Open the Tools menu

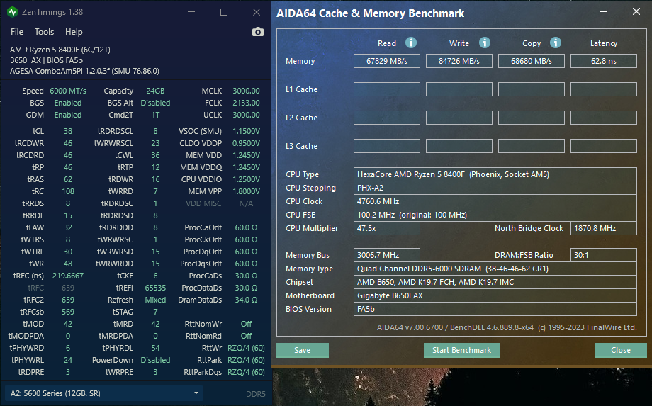(44, 32)
